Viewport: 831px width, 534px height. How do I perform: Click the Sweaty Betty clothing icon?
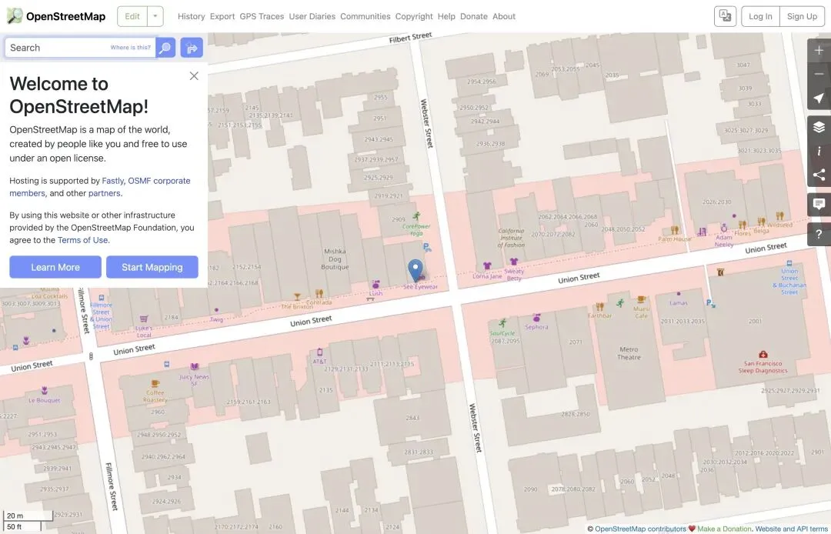coord(513,262)
